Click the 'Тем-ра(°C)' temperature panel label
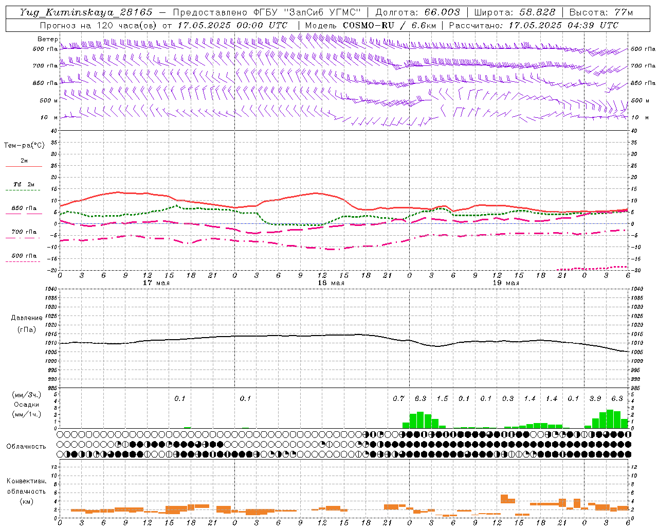Screen dimensions: 658x527 tap(24, 146)
